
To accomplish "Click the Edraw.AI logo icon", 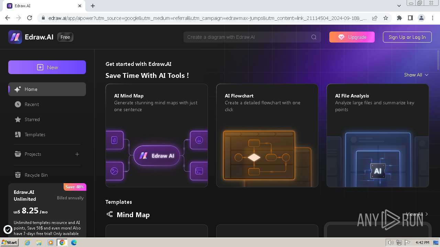I will tap(15, 37).
